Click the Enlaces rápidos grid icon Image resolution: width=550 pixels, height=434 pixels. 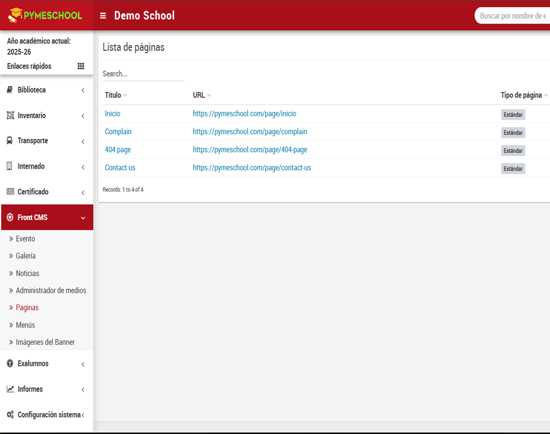click(x=81, y=66)
